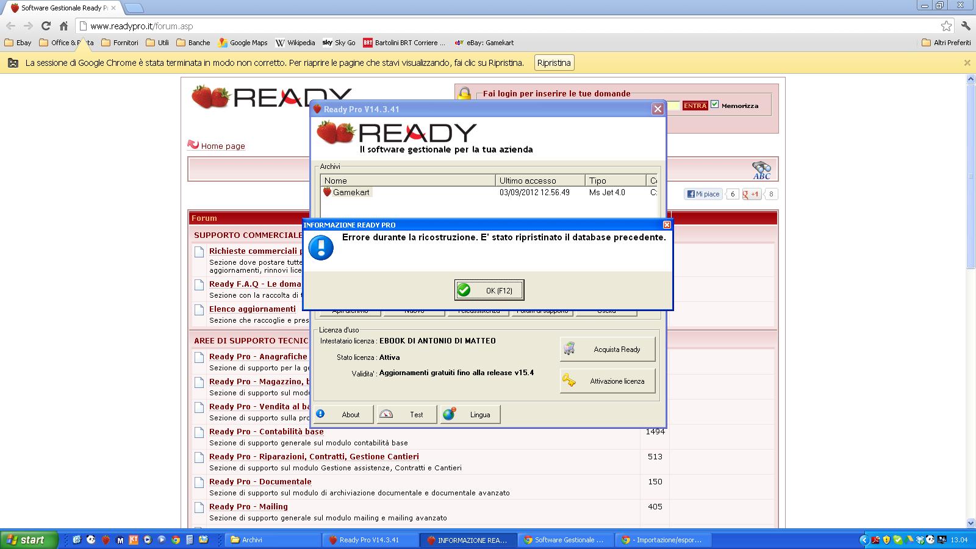Screen dimensions: 976x549
Task: Open the Altri Preferiti folder
Action: [x=946, y=43]
